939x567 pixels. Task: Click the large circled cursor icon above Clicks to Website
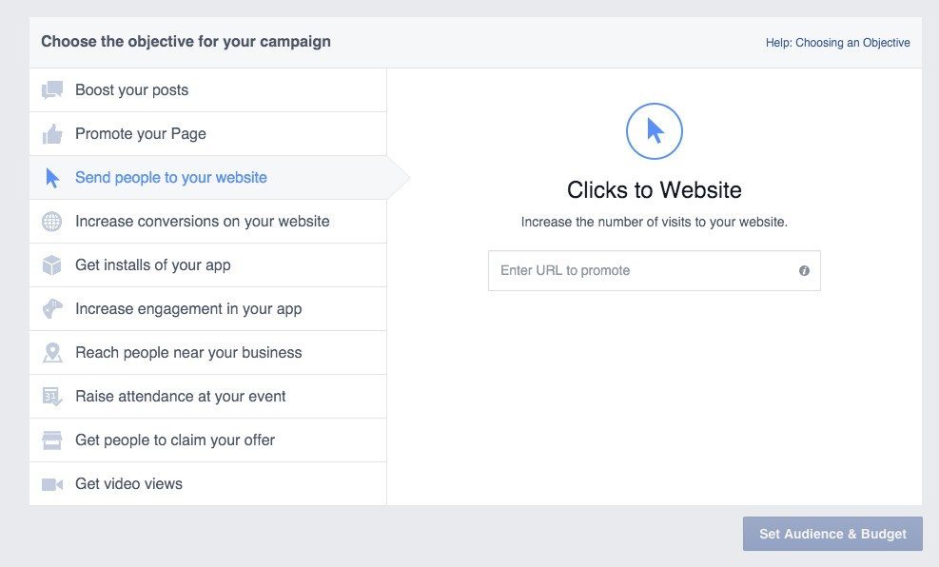(x=655, y=131)
